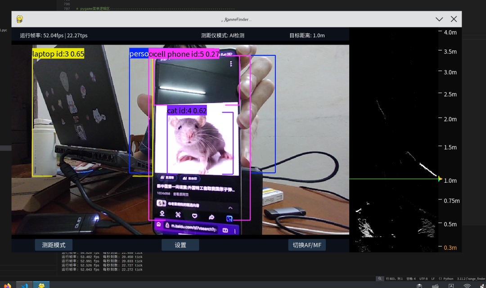Viewport: 486px width, 288px height.
Task: Close the RangeFinder window
Action: coord(454,19)
